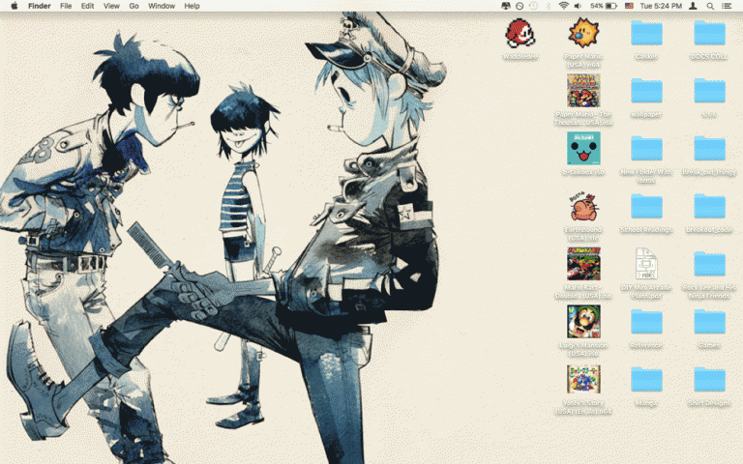This screenshot has width=743, height=464.
Task: Open the Edit menu
Action: click(x=87, y=6)
